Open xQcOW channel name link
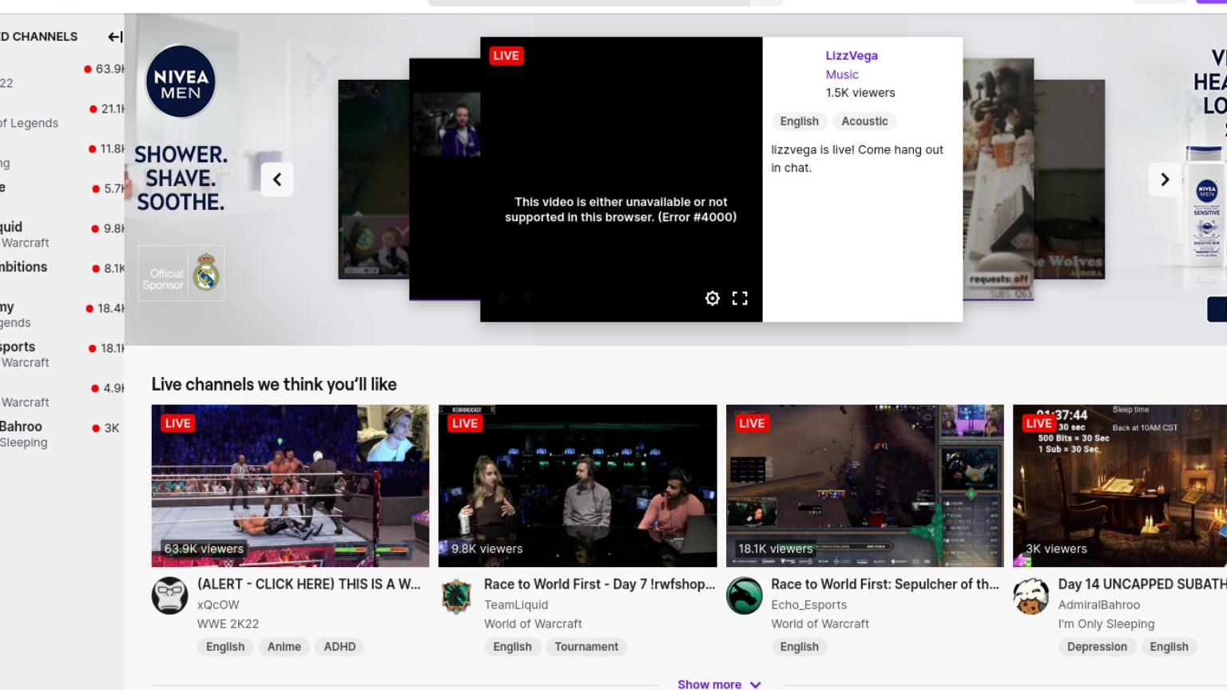Image resolution: width=1227 pixels, height=690 pixels. click(x=218, y=605)
